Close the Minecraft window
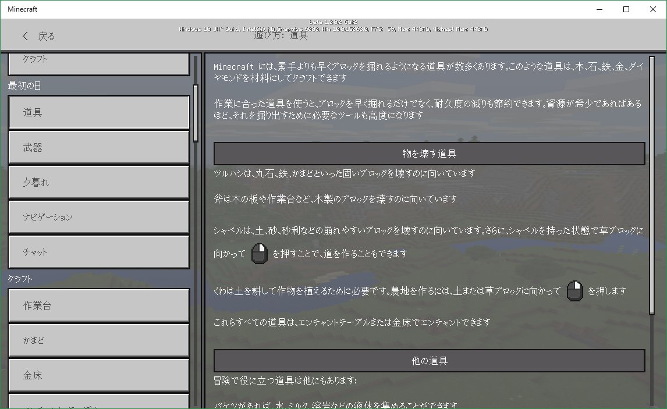667x409 pixels. (x=653, y=9)
